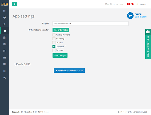Open the dashboard grid icon in sidebar
This screenshot has height=115, width=151.
click(4, 11)
